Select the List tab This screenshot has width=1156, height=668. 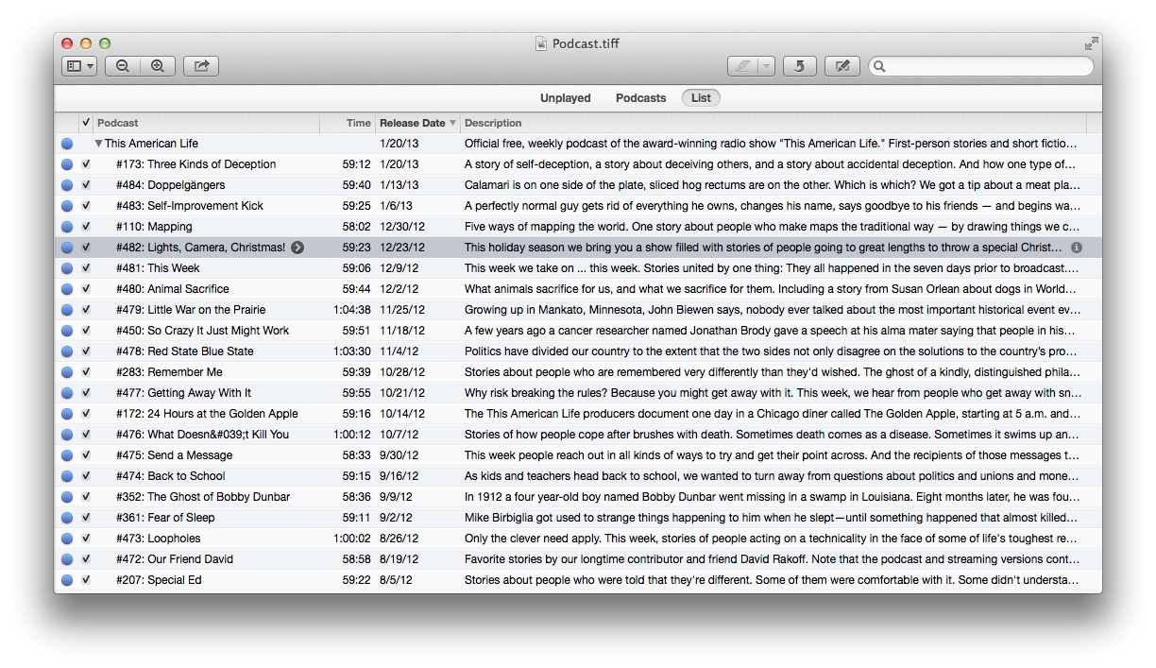click(701, 98)
